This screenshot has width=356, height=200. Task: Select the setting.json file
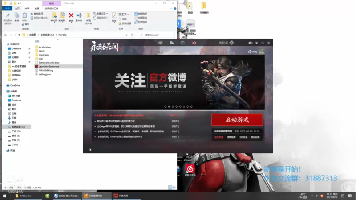45,74
